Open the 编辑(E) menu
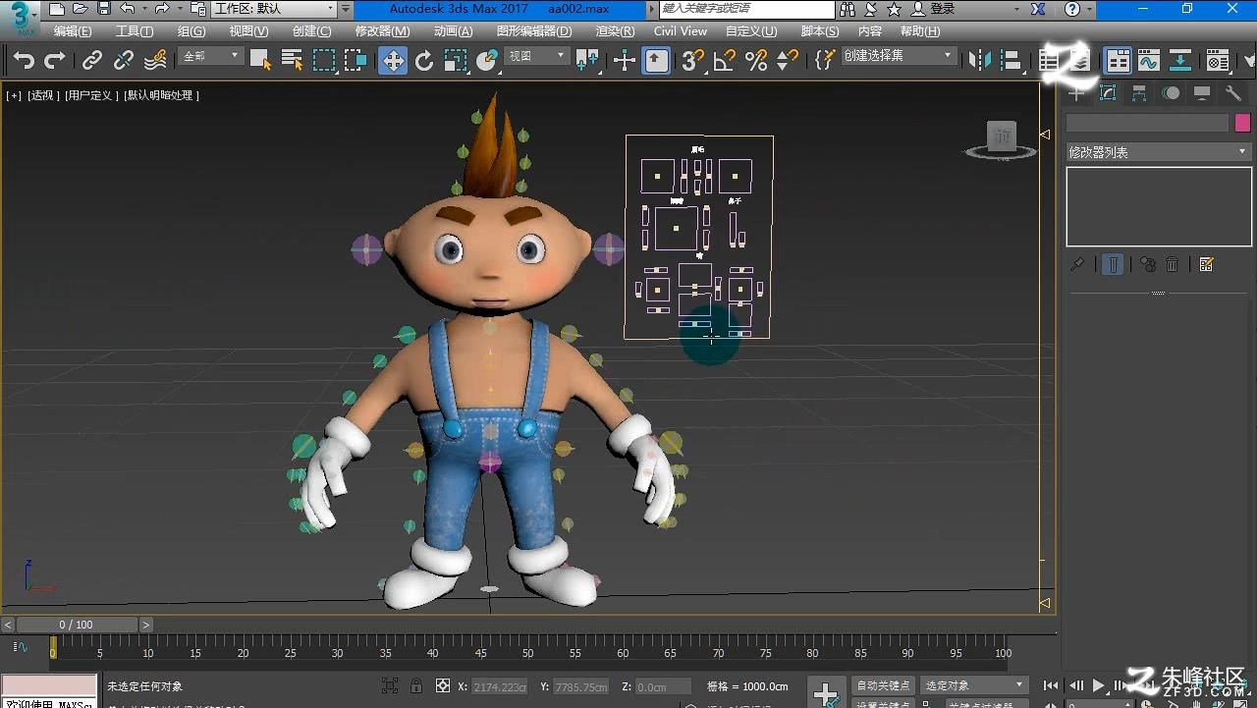 click(73, 31)
